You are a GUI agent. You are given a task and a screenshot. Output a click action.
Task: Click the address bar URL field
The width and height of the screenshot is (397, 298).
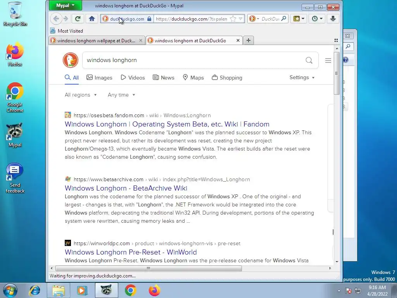click(x=192, y=19)
